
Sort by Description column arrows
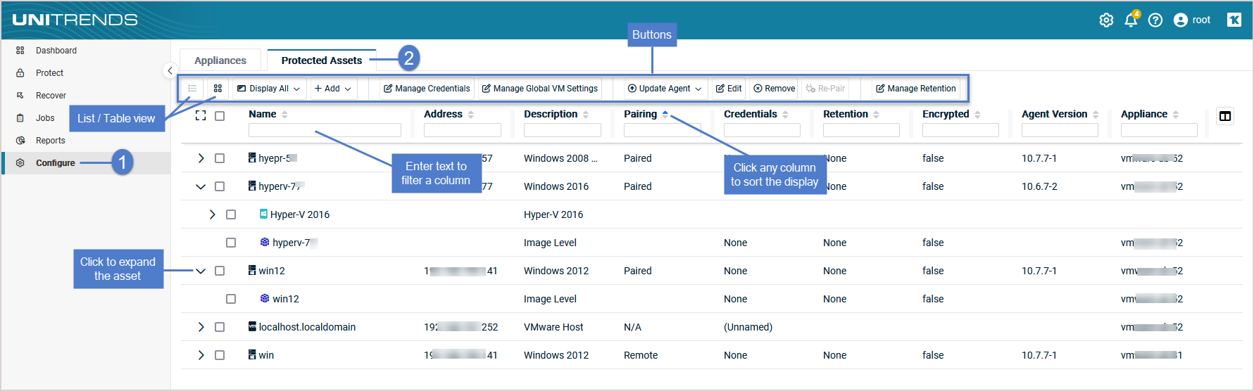586,115
